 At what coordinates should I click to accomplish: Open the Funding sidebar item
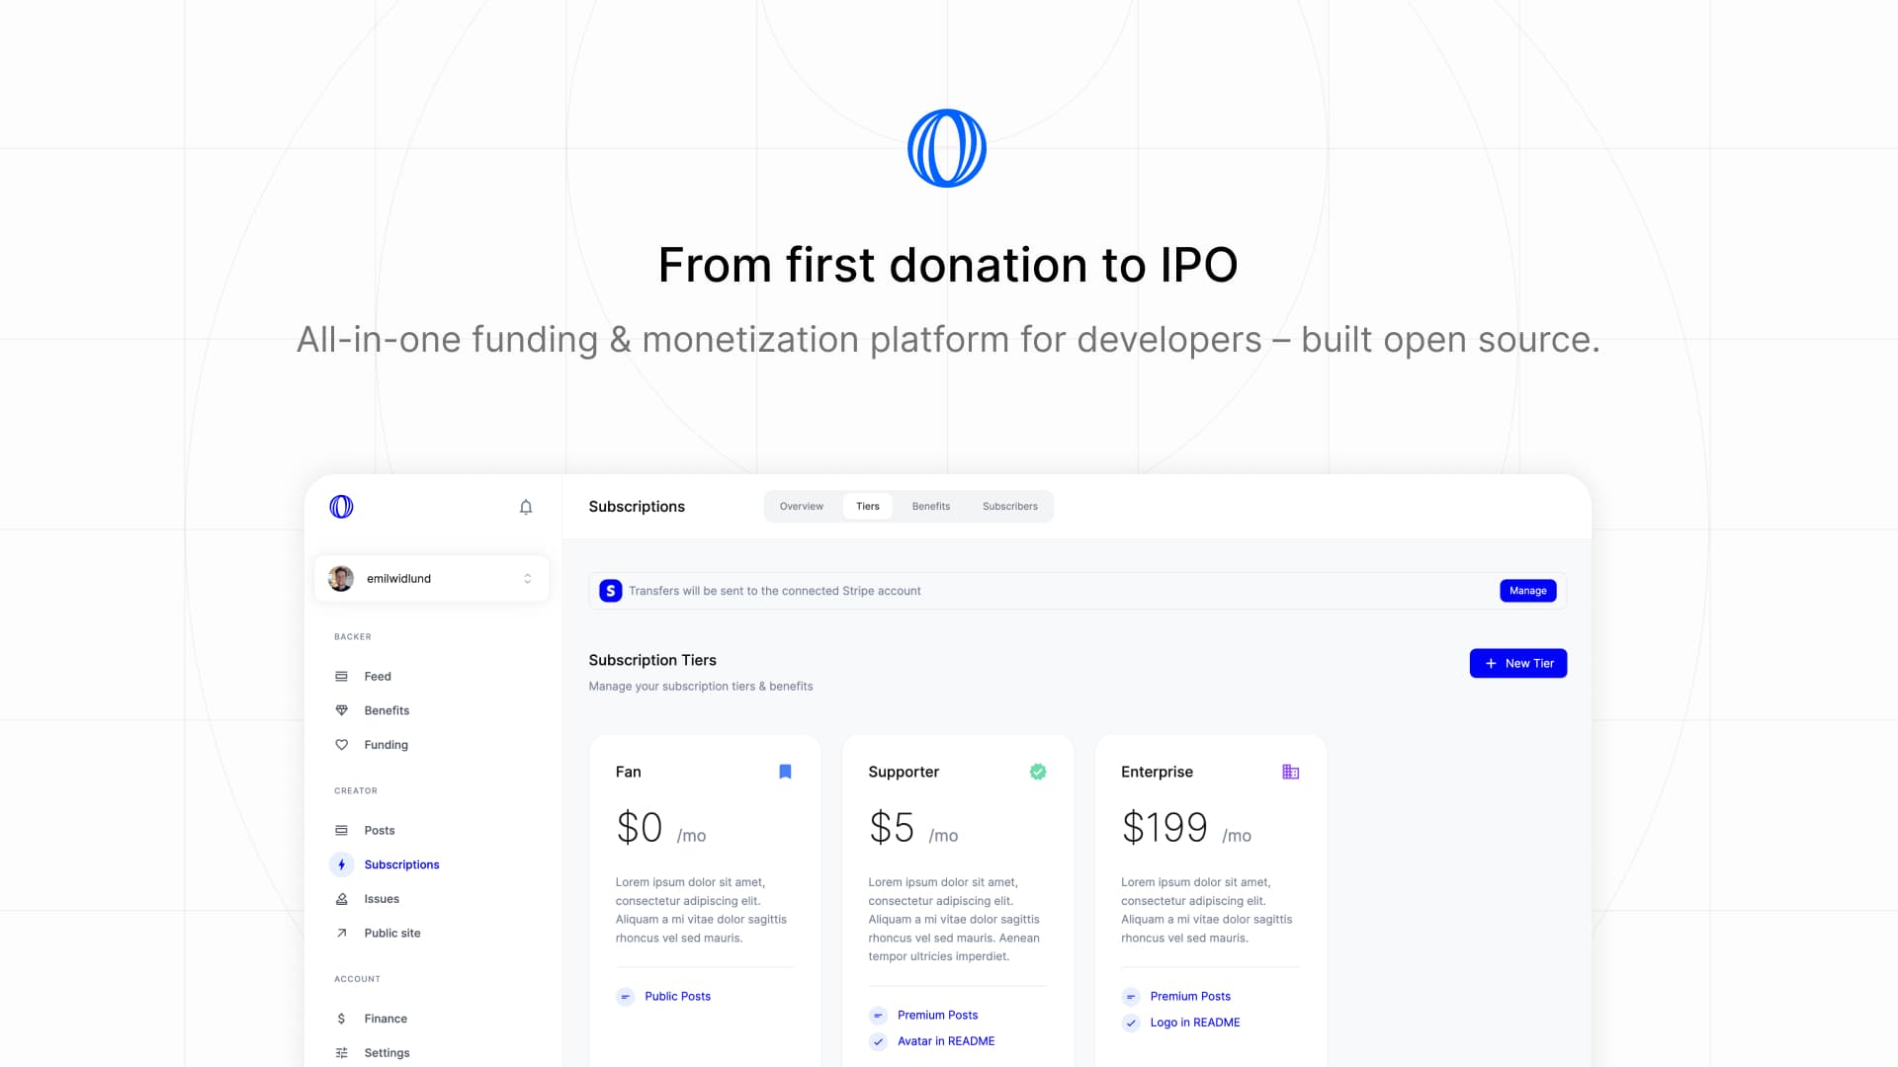[x=386, y=745]
